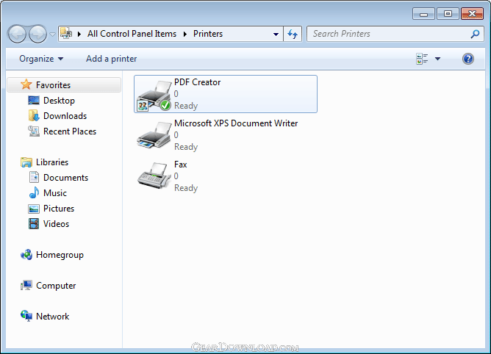Click Ready status under Fax
This screenshot has height=354, width=491.
tap(186, 188)
